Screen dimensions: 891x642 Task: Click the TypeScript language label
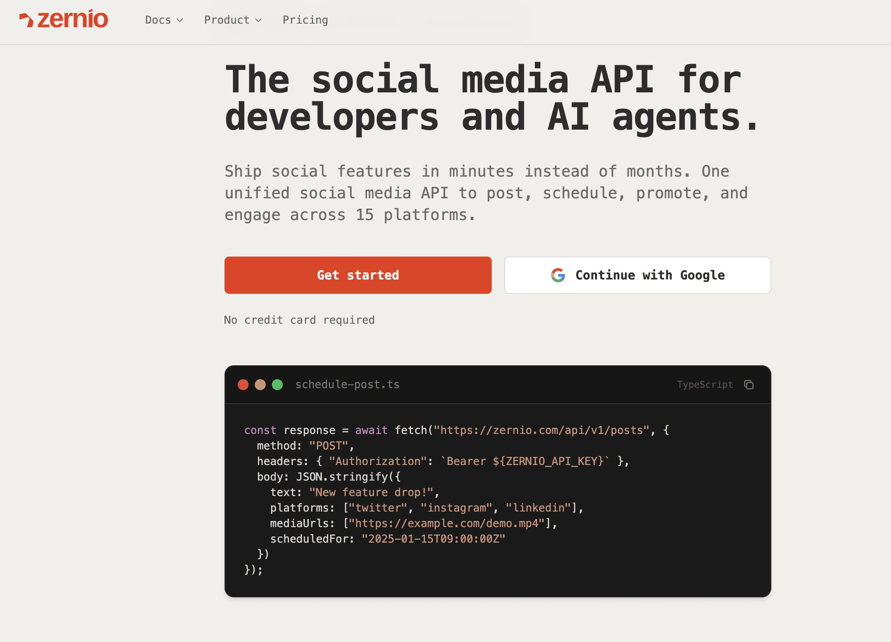pyautogui.click(x=705, y=384)
